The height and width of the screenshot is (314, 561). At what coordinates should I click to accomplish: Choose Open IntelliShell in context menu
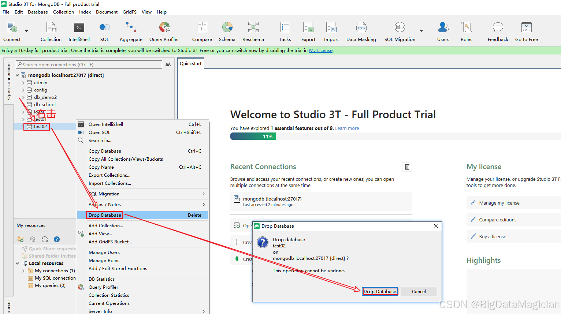[x=142, y=124]
